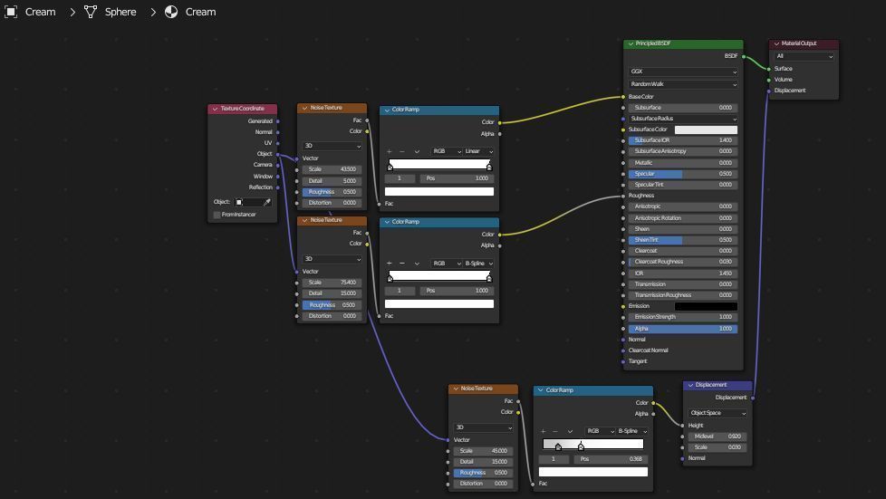Open RGB color mode dropdown in Linear ColorRamp
886x499 pixels.
[x=447, y=151]
